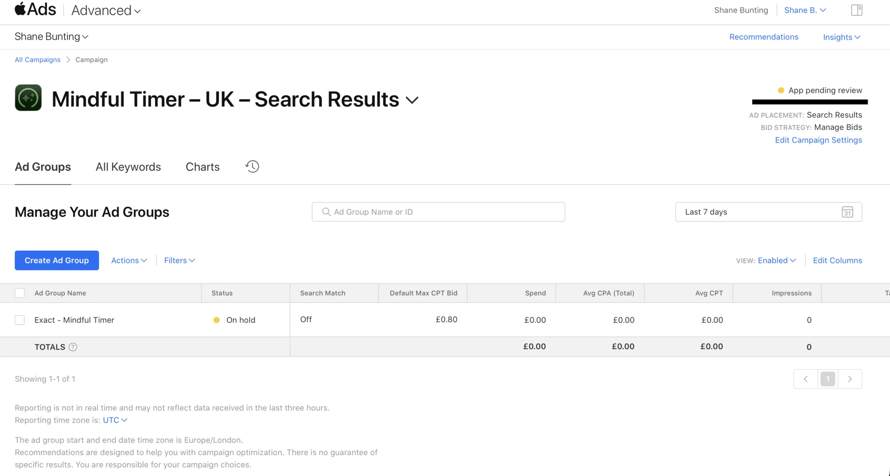This screenshot has width=890, height=476.
Task: Open Edit Campaign Settings link
Action: [818, 140]
